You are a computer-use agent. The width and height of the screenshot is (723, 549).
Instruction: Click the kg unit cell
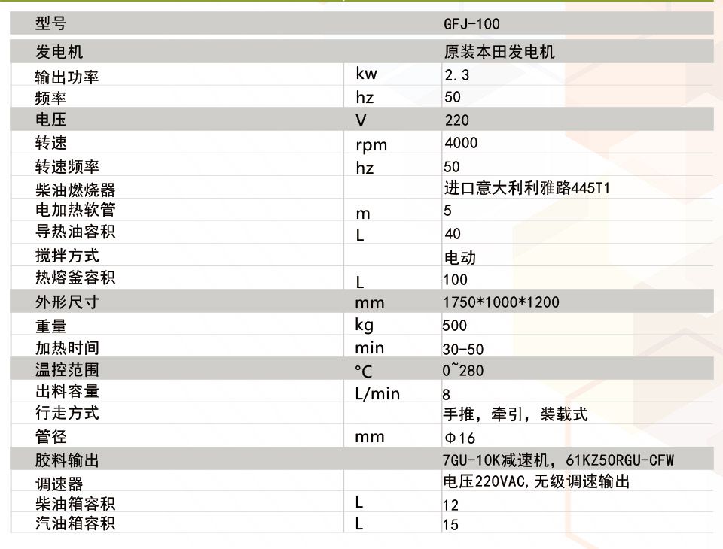(x=364, y=325)
